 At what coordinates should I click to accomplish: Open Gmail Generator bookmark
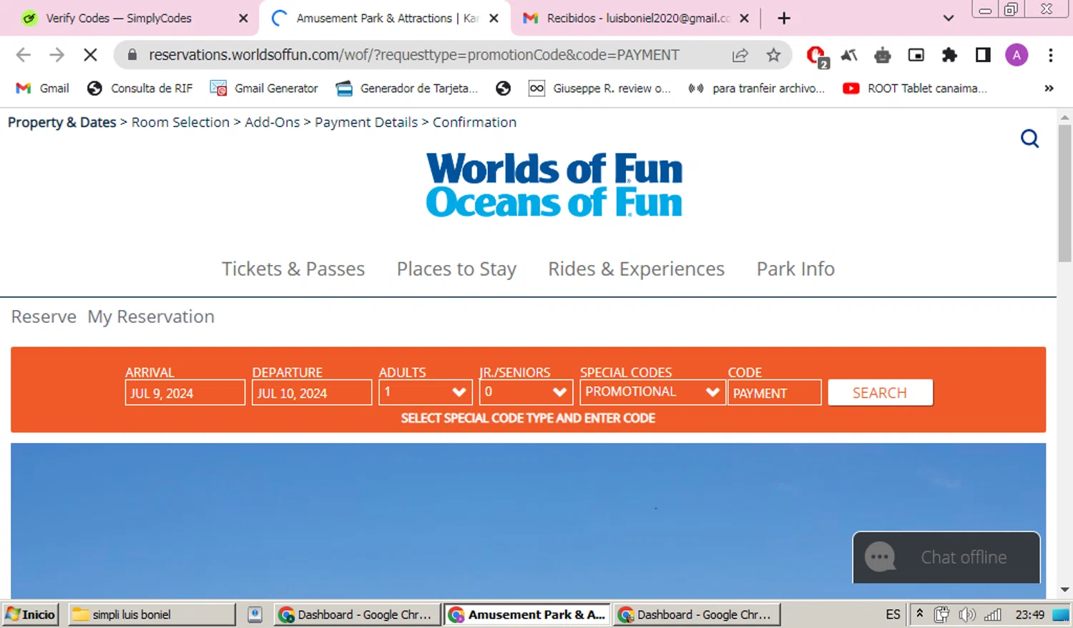click(264, 89)
